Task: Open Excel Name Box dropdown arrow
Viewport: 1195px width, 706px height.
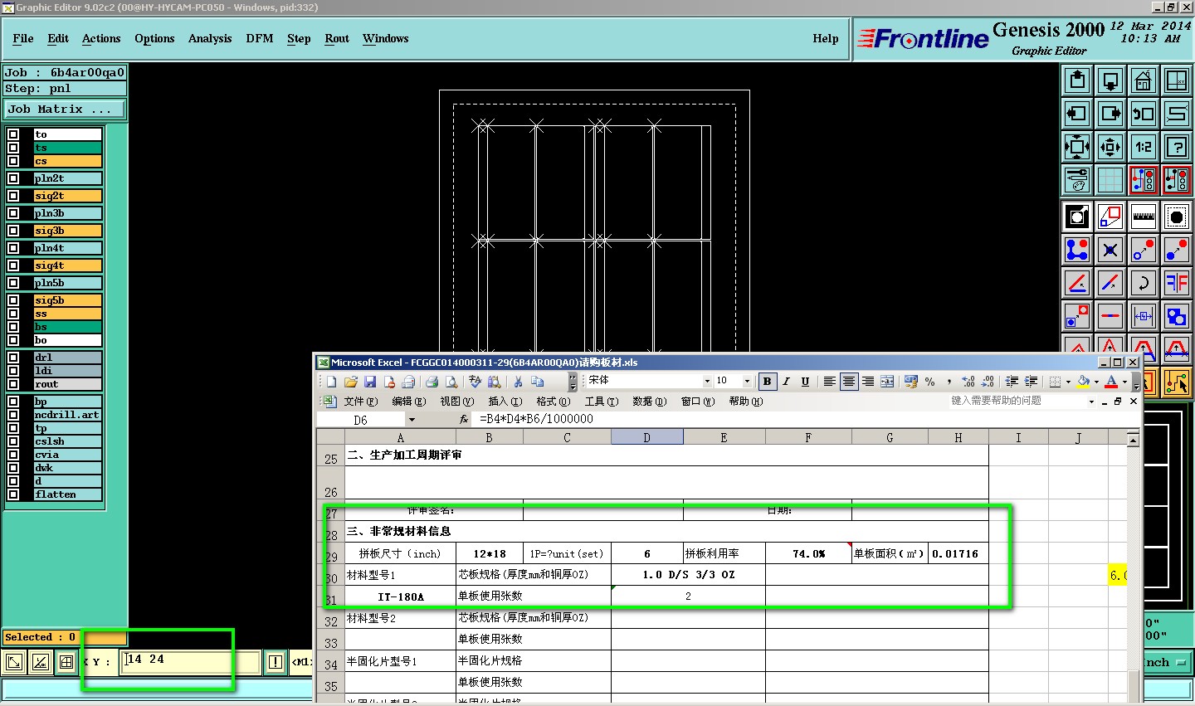Action: 412,420
